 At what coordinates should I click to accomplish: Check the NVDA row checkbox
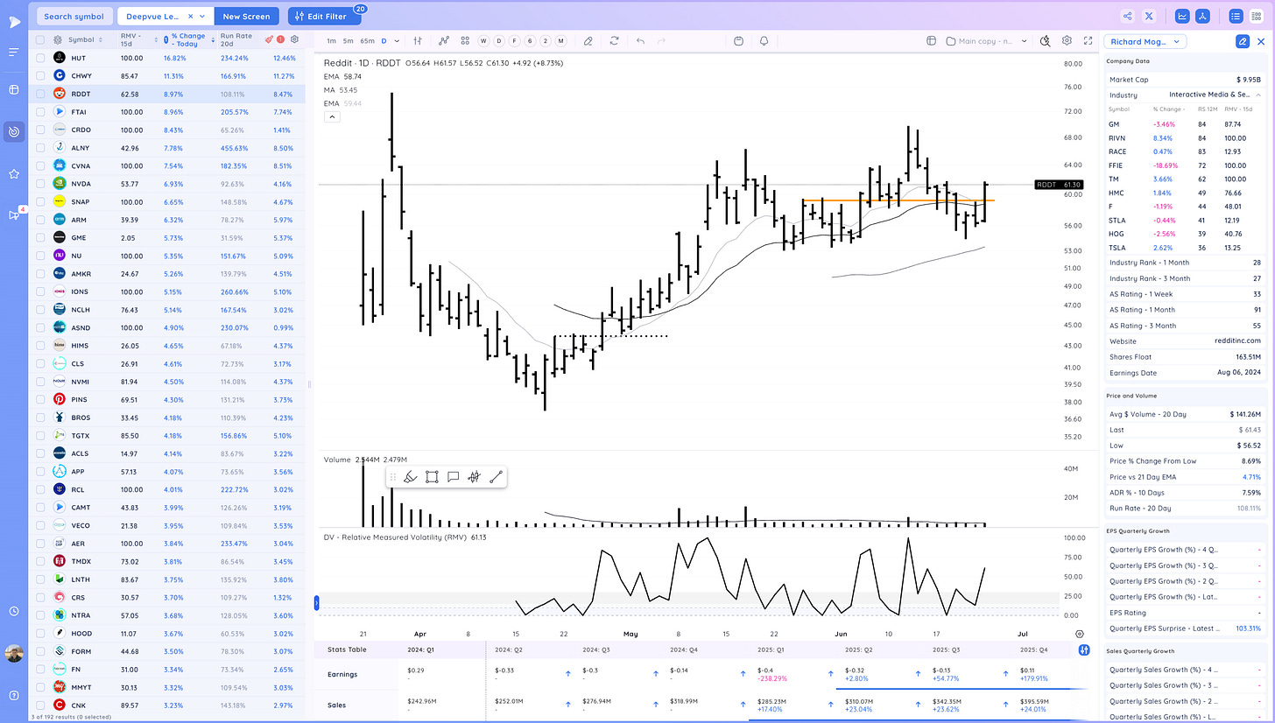(40, 184)
